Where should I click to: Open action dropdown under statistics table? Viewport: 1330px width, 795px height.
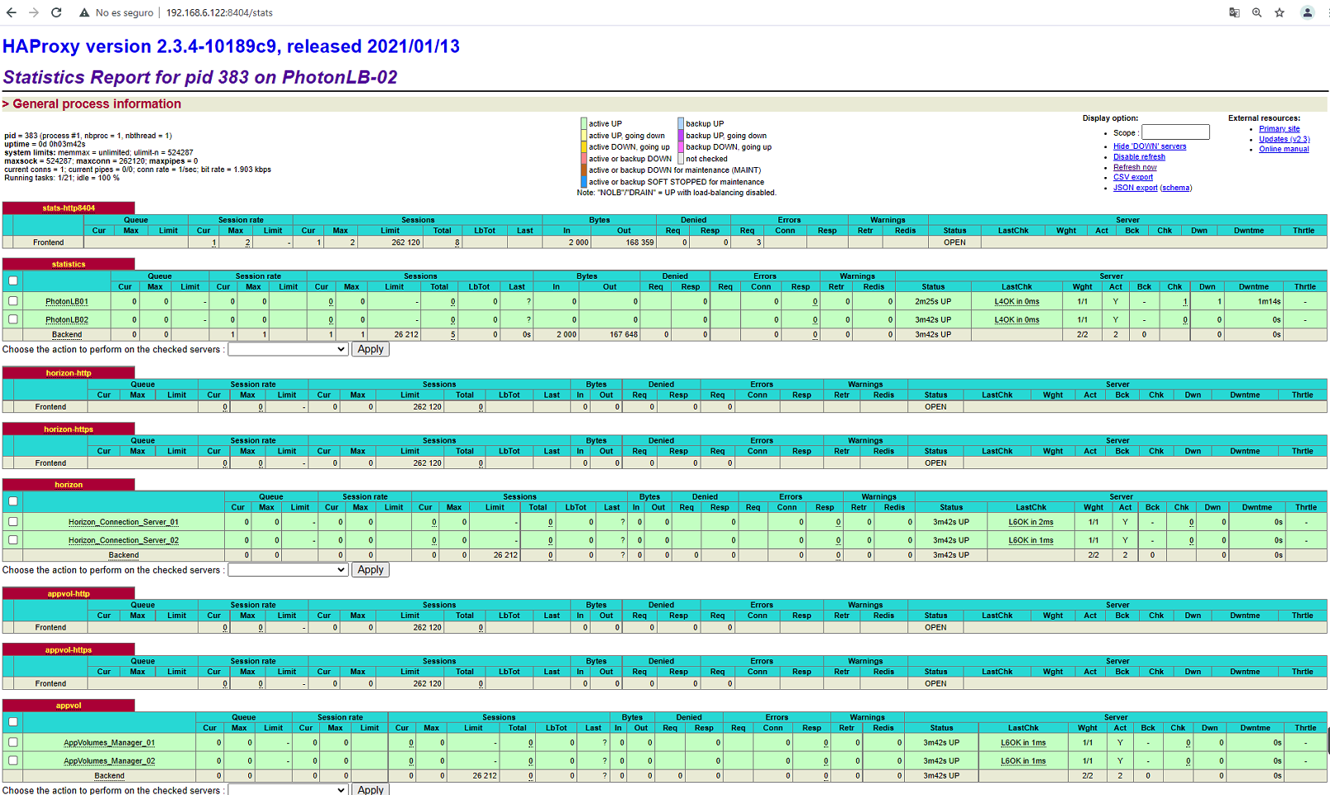click(288, 349)
